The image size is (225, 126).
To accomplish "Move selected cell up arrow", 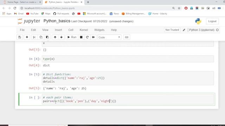I will pos(55,37).
